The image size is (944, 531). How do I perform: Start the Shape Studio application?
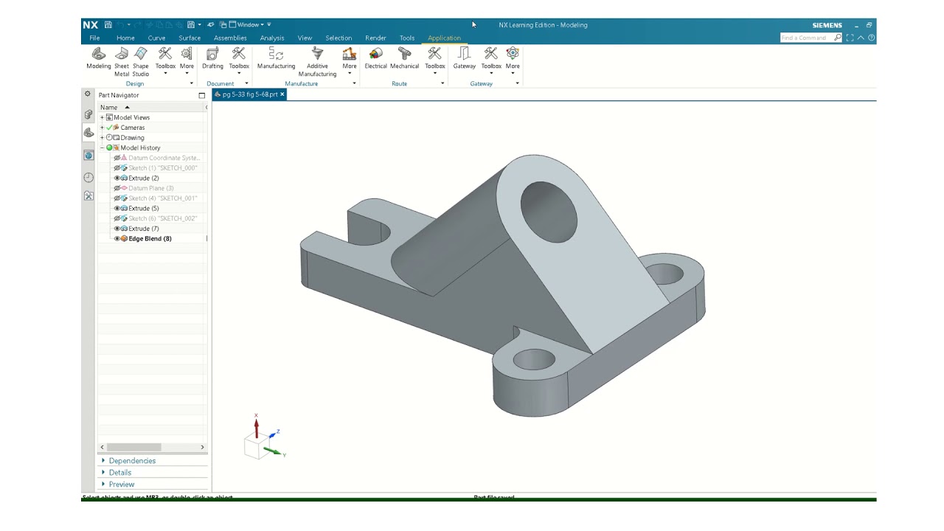click(x=141, y=62)
